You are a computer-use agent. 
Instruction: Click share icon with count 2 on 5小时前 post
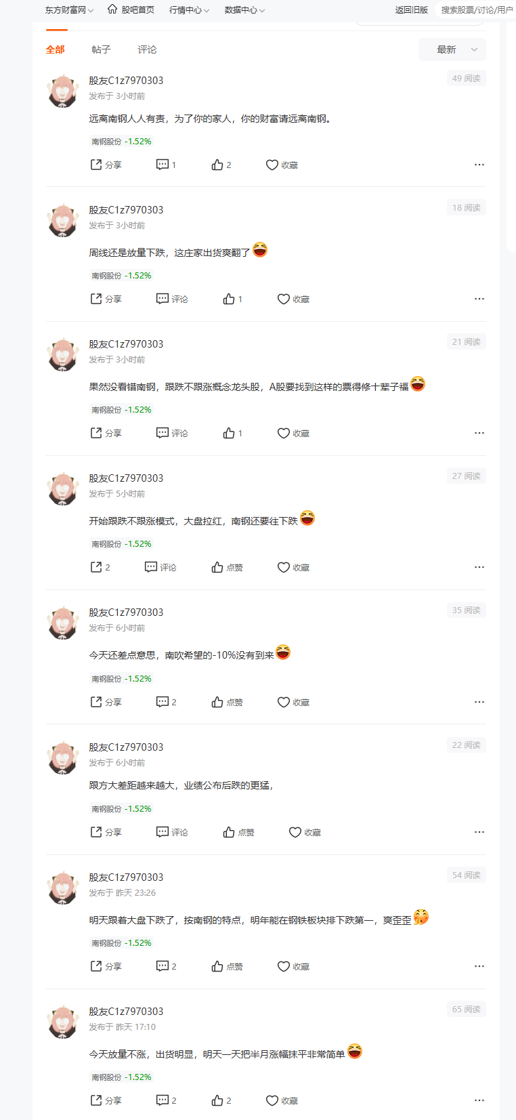click(x=100, y=567)
